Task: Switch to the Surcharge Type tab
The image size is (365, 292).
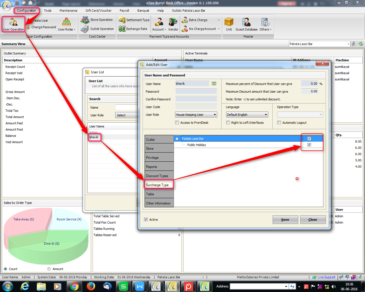Action: pyautogui.click(x=159, y=185)
